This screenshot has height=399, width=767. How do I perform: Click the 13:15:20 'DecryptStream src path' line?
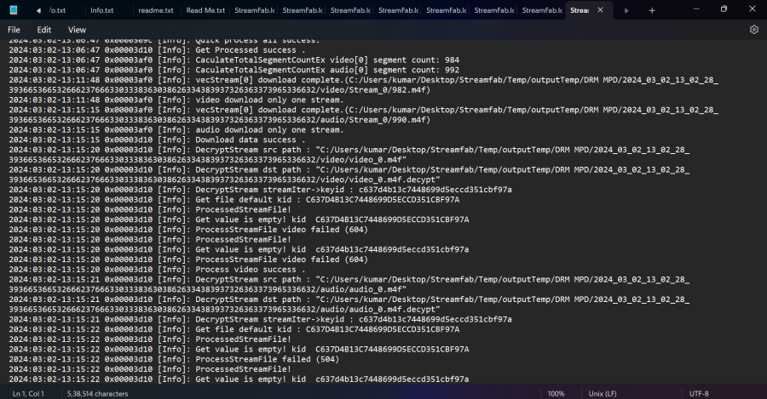(349, 150)
